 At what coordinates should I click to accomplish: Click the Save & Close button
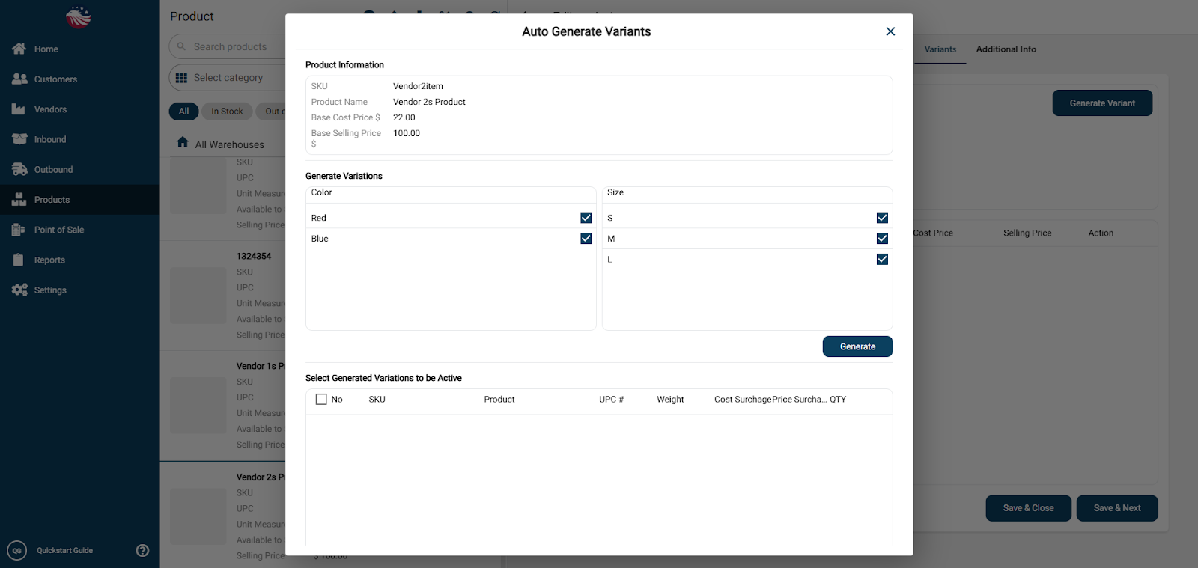[x=1028, y=508]
